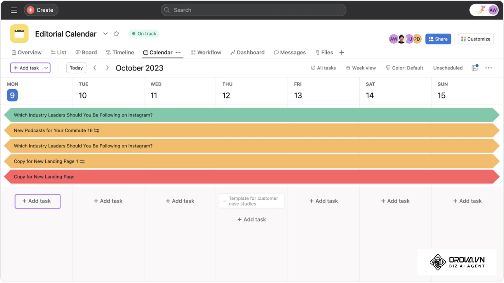Expand the Editorial Calendar project menu chevron

pos(106,34)
